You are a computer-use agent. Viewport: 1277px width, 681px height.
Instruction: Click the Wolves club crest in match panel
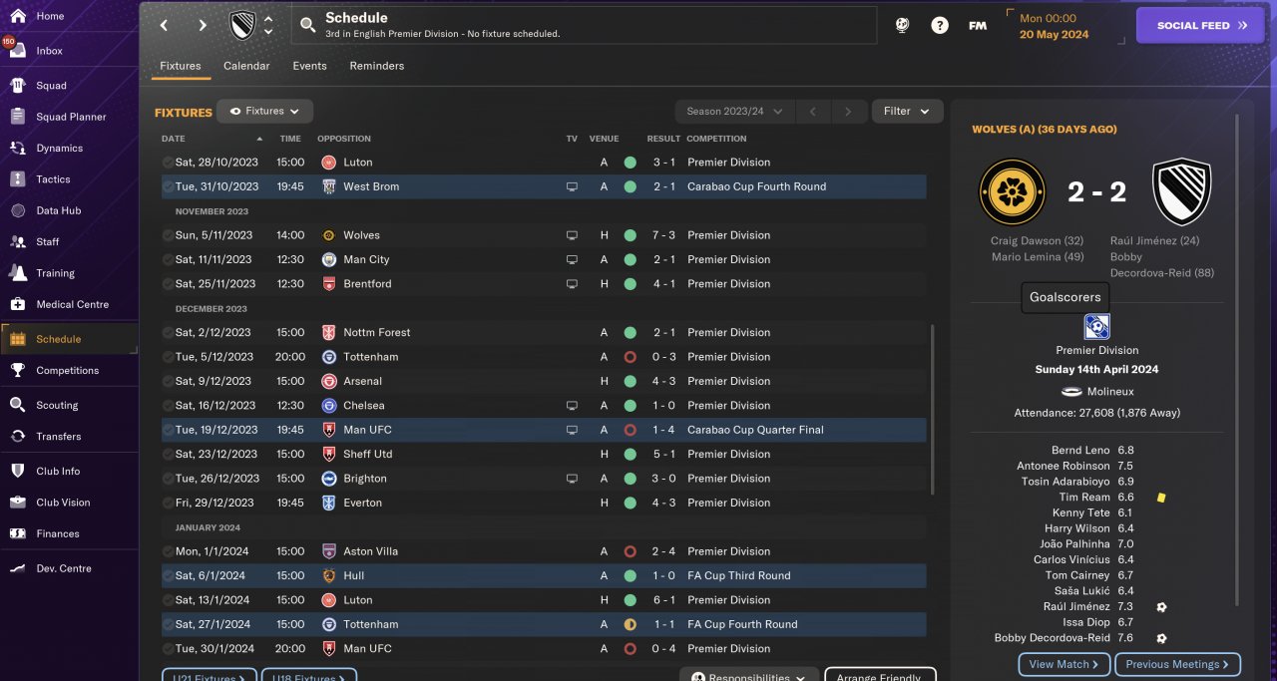point(1012,191)
